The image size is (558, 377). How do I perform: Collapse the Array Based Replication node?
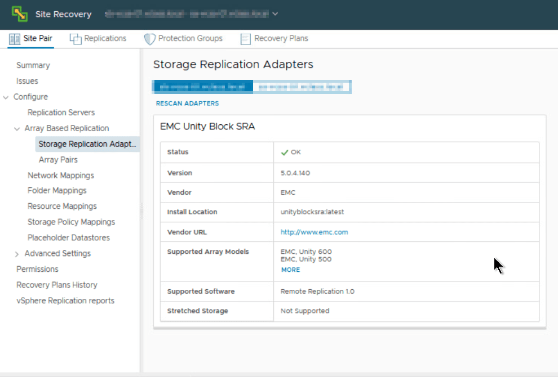17,129
